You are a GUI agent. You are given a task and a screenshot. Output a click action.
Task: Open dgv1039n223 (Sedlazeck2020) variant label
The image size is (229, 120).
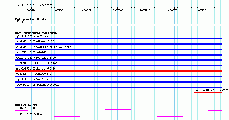[x=36, y=58]
